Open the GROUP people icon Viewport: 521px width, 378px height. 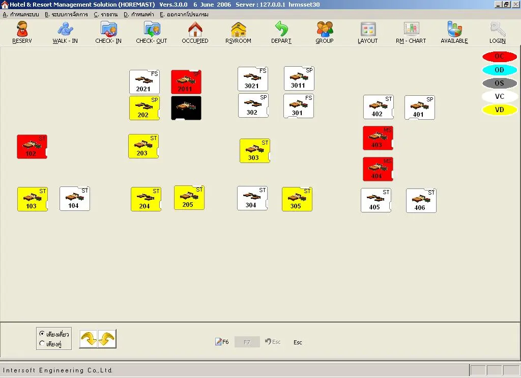click(324, 32)
